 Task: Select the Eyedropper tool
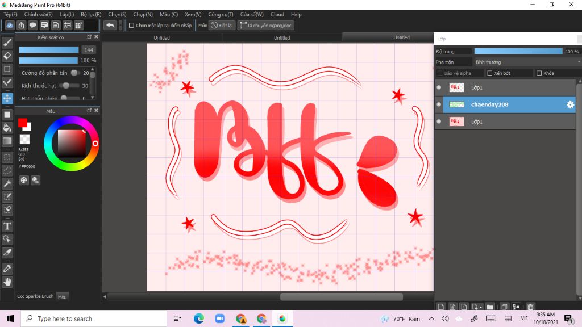click(x=7, y=269)
